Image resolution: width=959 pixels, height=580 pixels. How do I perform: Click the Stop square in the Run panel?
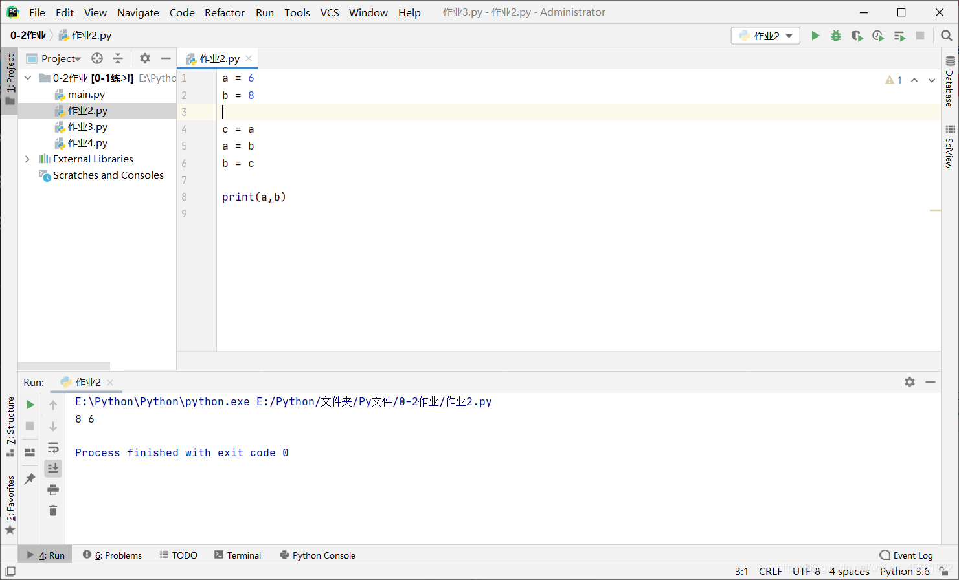click(30, 426)
